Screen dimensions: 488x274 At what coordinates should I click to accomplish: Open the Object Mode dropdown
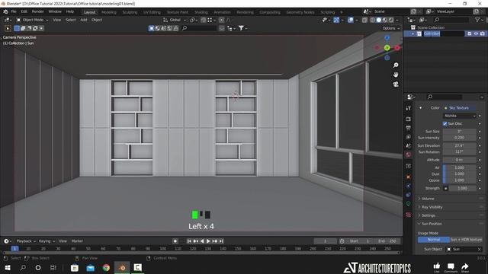(x=32, y=20)
